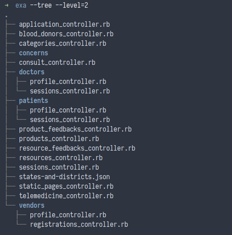
Task: Click categories_controller.rb file name
Action: pos(63,44)
